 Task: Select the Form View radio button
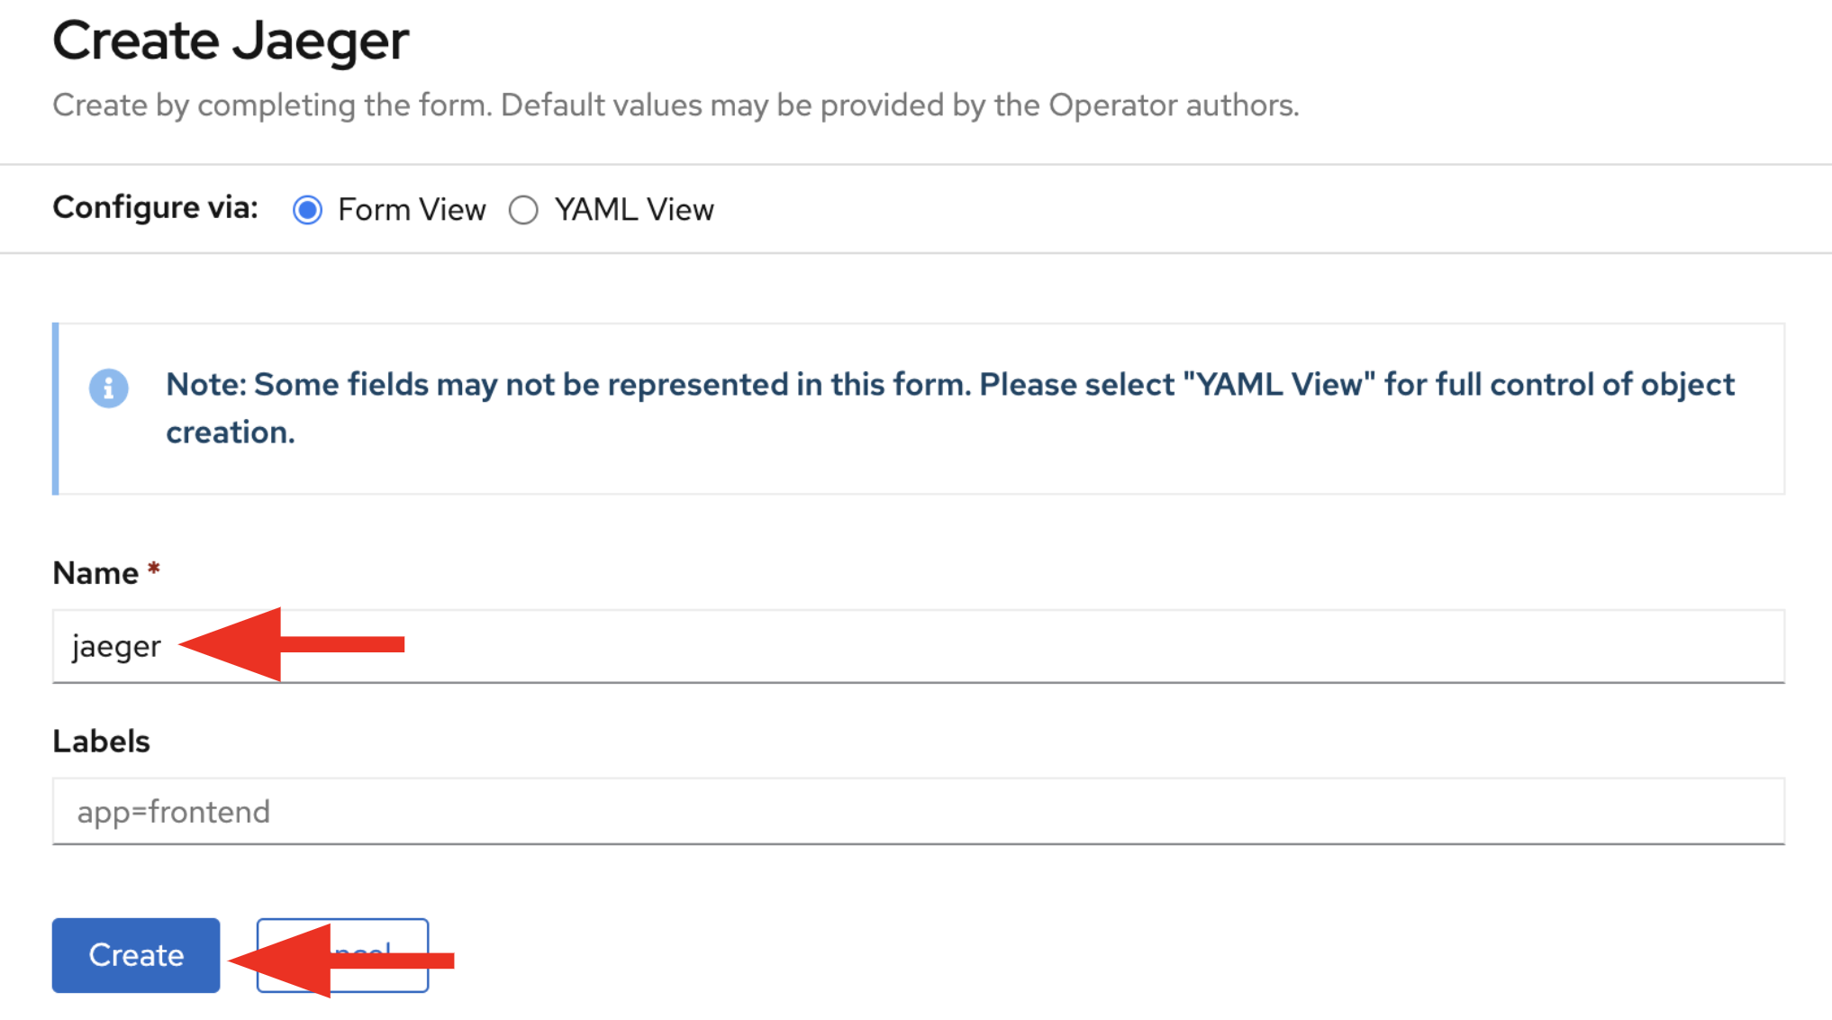(x=307, y=210)
